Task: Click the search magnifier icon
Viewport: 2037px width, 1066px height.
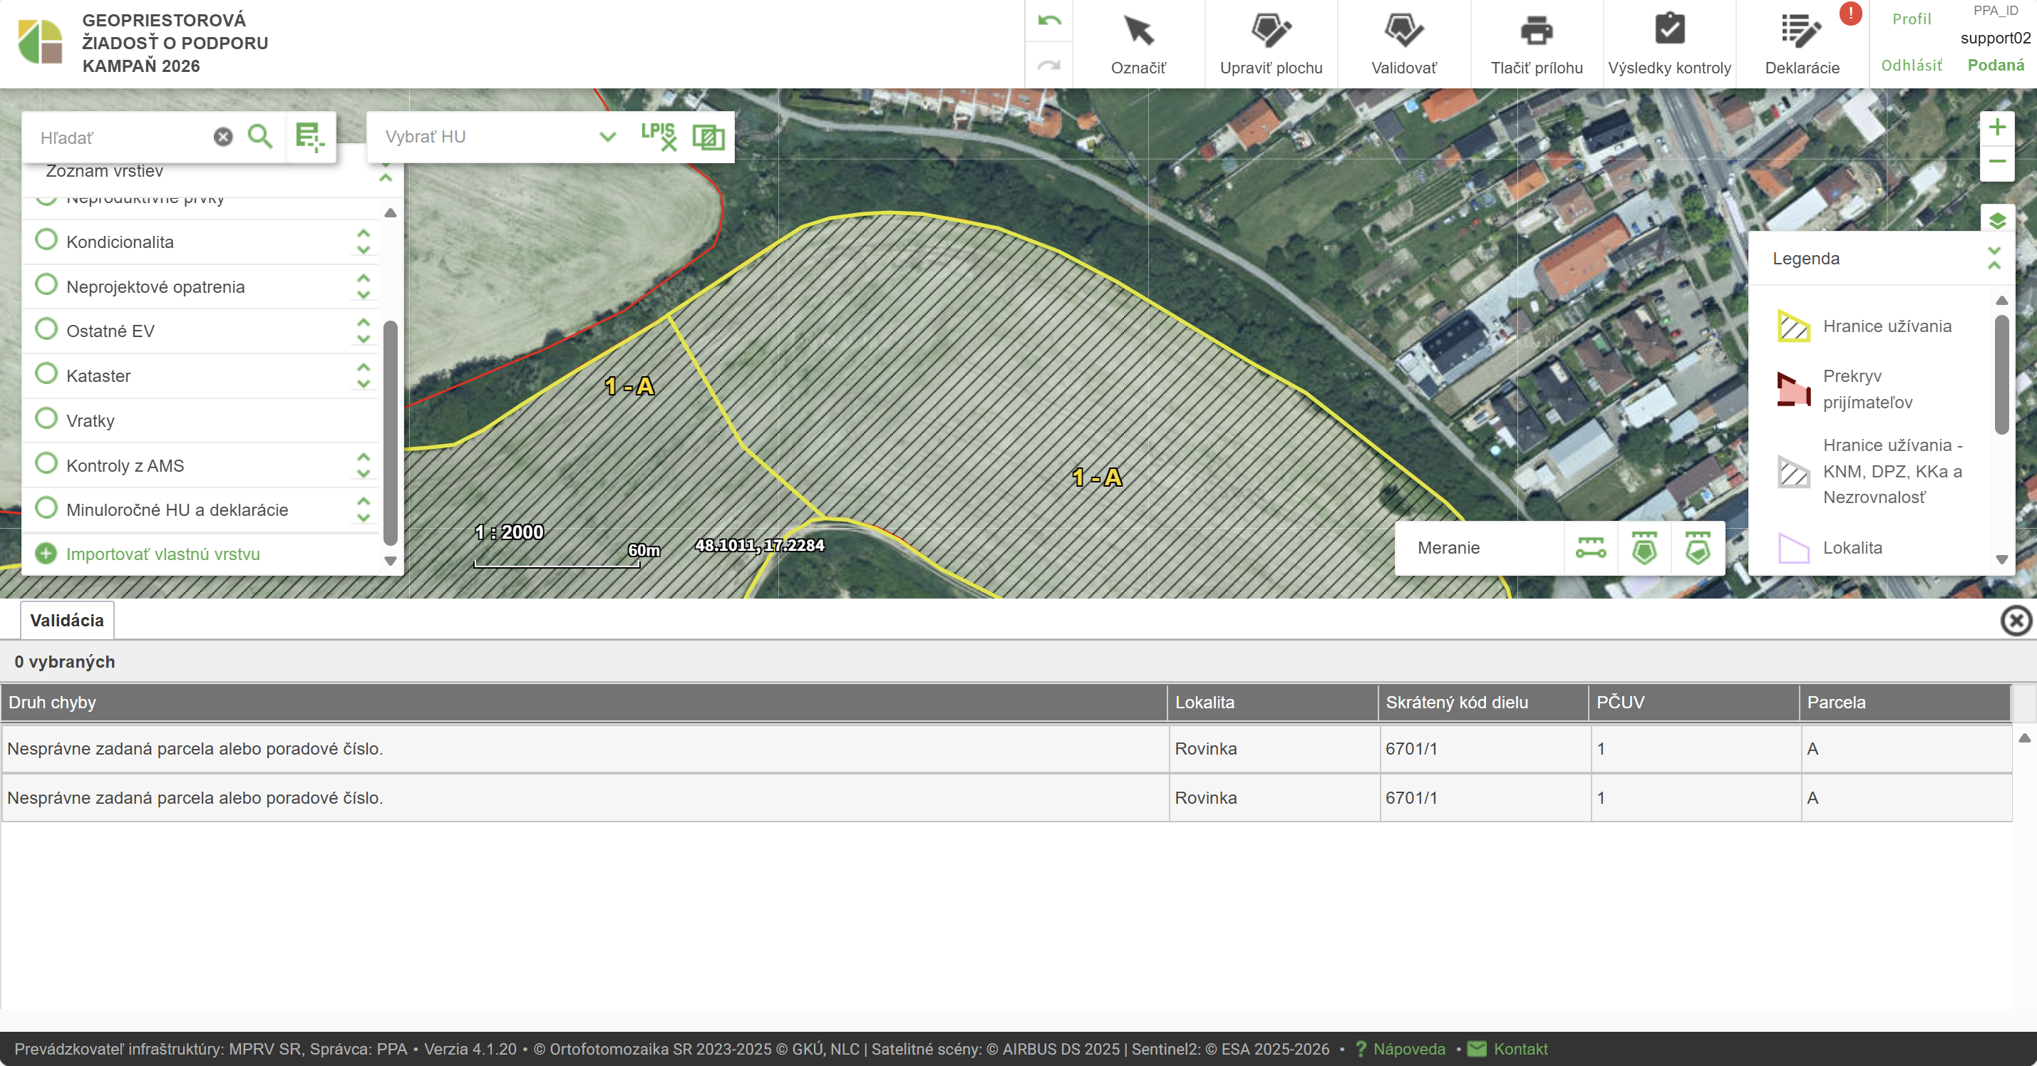Action: coord(260,137)
